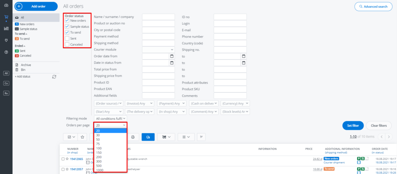Click the Name / surname / company field
Image resolution: width=397 pixels, height=174 pixels.
point(159,17)
